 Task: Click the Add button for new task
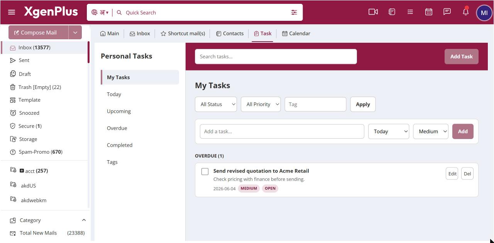463,131
